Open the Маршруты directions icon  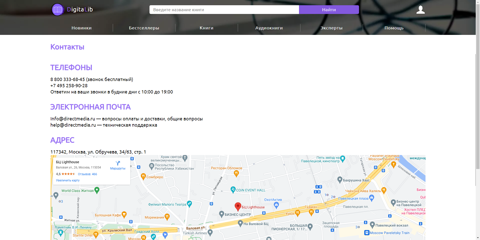click(x=118, y=163)
